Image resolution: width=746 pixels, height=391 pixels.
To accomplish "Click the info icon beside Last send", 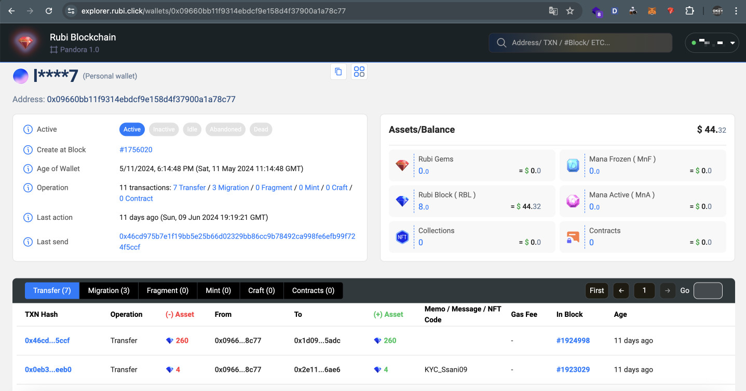I will [x=28, y=242].
